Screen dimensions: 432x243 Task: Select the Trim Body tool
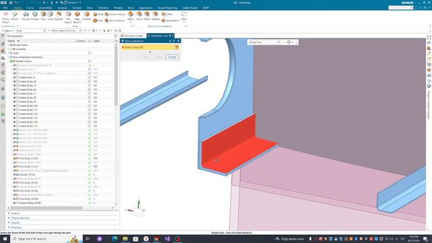(68, 17)
